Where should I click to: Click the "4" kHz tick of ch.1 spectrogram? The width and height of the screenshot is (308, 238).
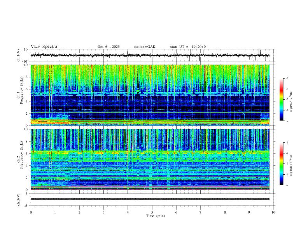click(x=27, y=101)
